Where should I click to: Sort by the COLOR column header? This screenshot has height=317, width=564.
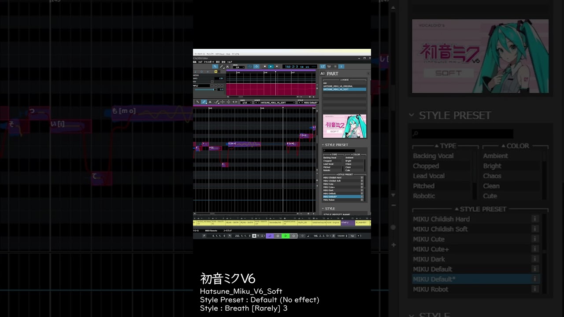coord(355,155)
